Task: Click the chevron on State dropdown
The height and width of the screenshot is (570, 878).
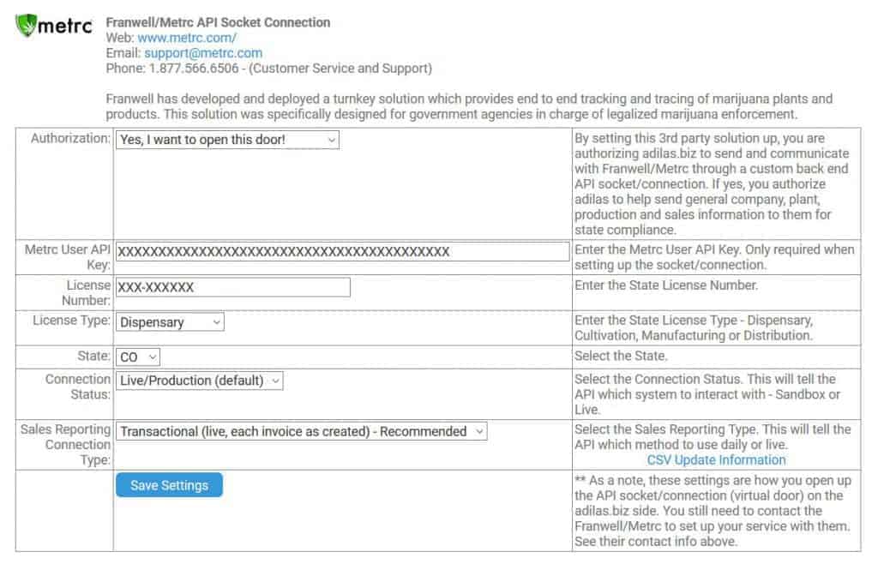Action: 153,357
